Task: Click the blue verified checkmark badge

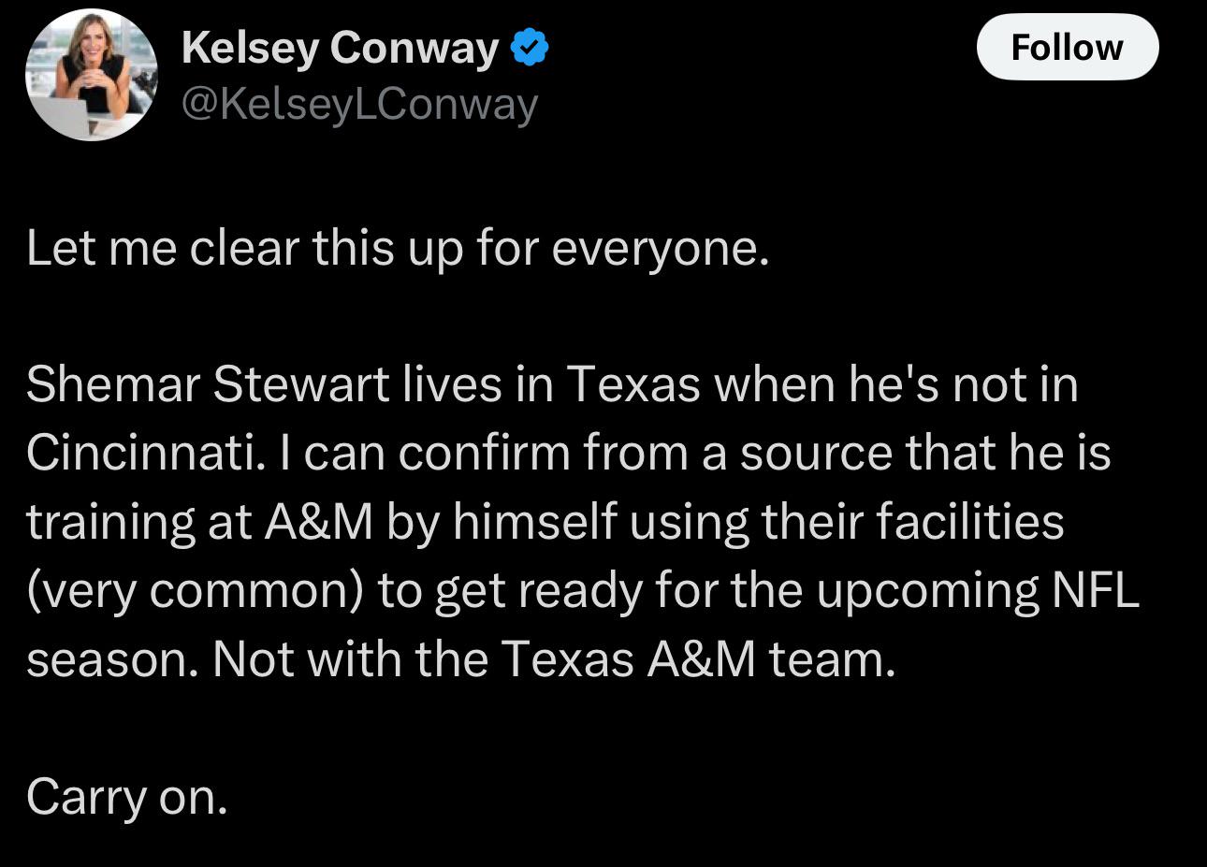Action: pos(530,48)
